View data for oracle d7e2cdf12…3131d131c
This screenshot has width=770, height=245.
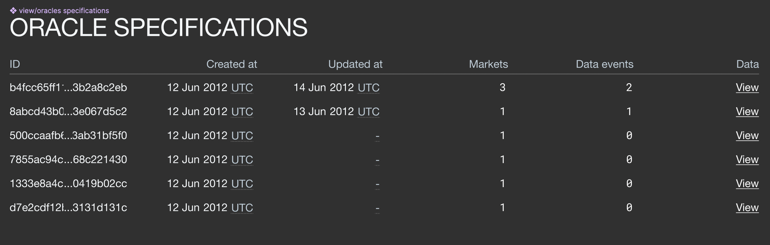pyautogui.click(x=747, y=207)
